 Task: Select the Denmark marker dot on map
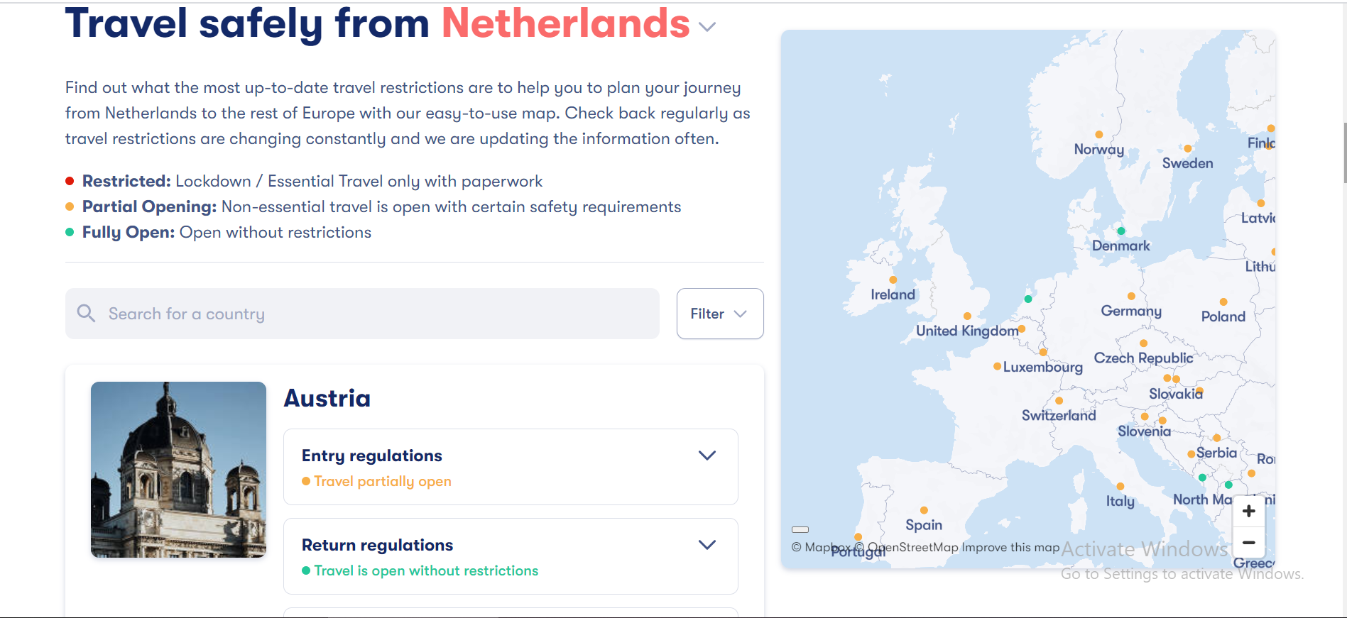coord(1120,231)
